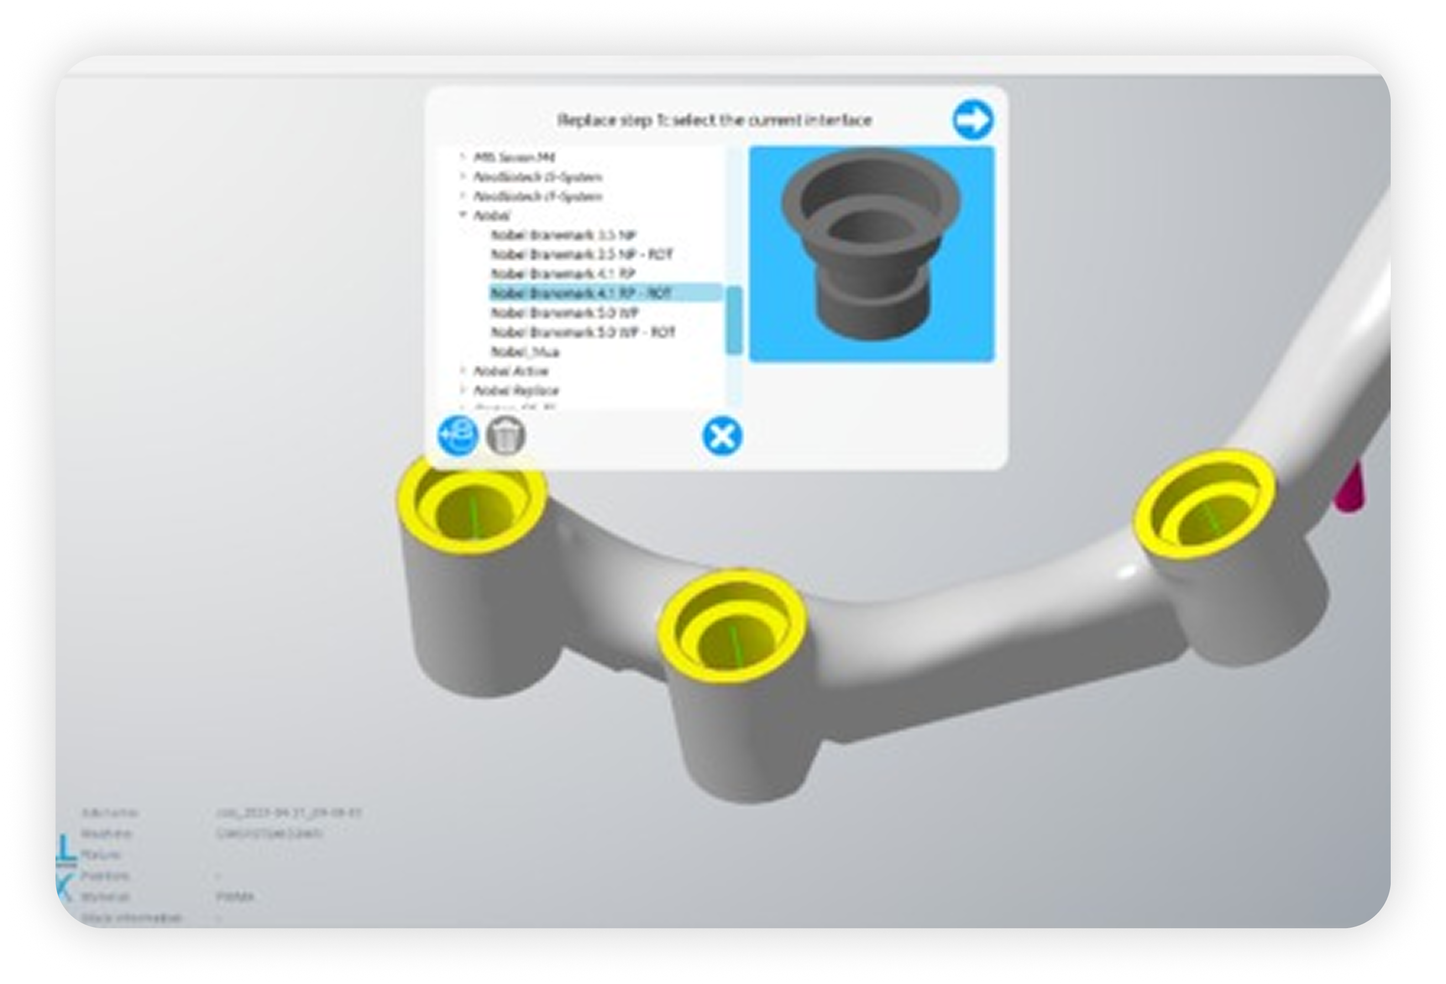Click the PMMA material value
The width and height of the screenshot is (1446, 984).
(234, 896)
